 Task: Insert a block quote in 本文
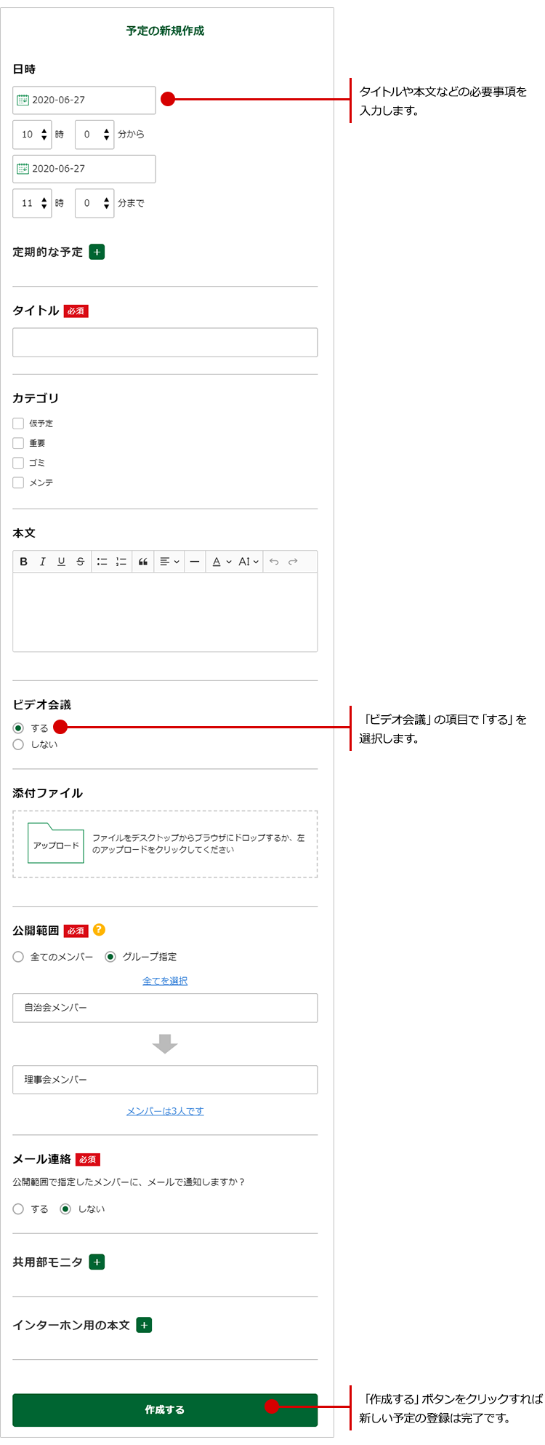point(143,562)
